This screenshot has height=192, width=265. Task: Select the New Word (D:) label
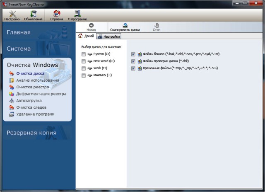(x=104, y=61)
